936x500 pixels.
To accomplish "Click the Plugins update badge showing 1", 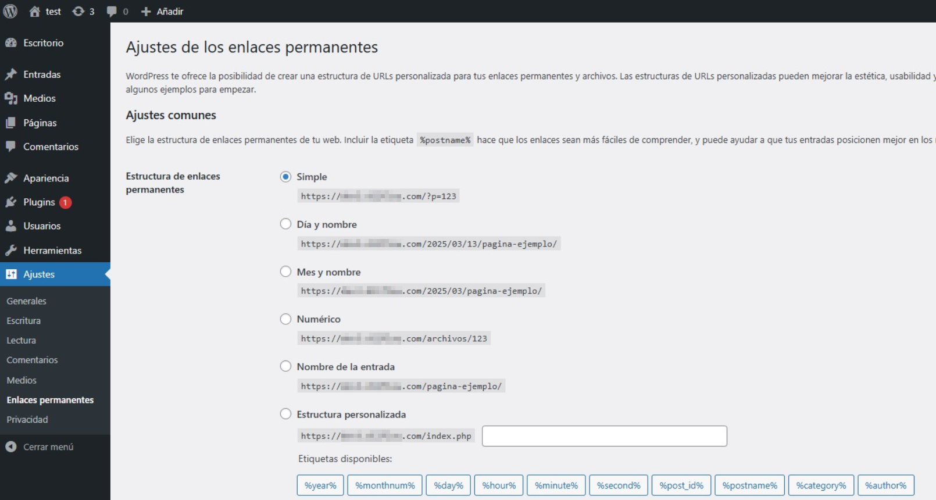I will pos(66,202).
